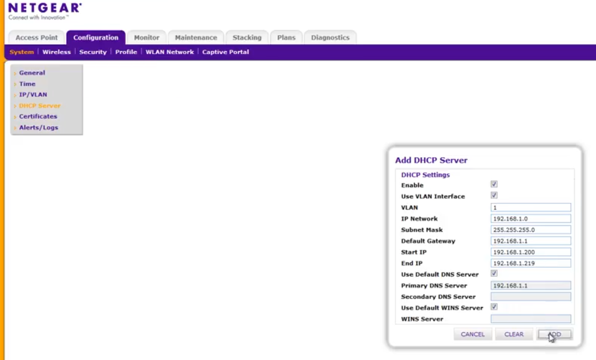
Task: Switch to the Monitor tab
Action: (147, 37)
